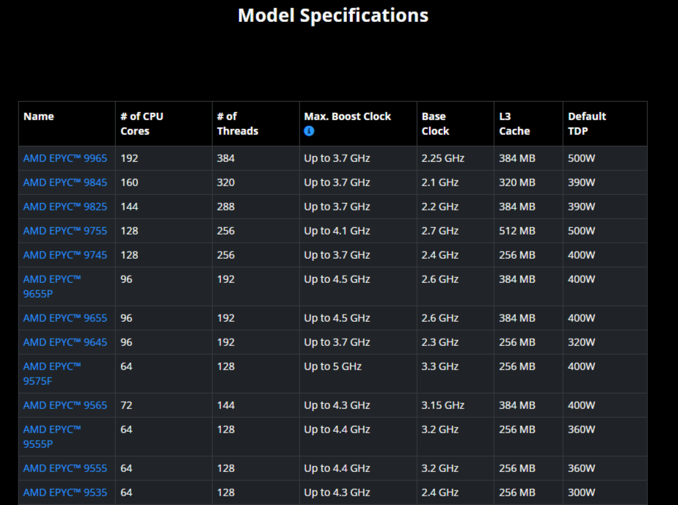Click the Name column header
Image resolution: width=678 pixels, height=505 pixels.
39,117
